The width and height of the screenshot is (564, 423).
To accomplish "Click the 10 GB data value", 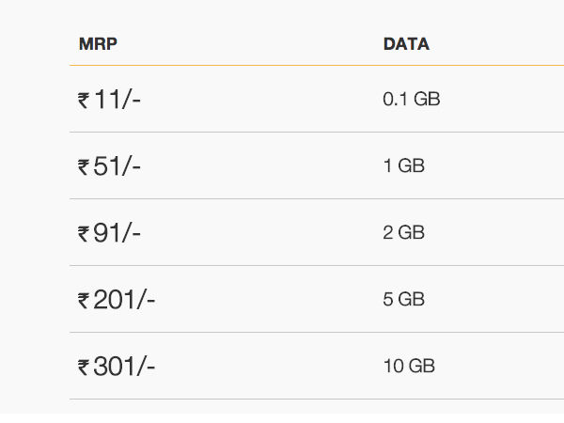I will [409, 367].
